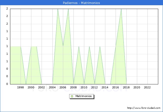Screen dimensions: 163x112
Task: Open the foro-ciudad.com link at bottom right
Action: click(144, 108)
